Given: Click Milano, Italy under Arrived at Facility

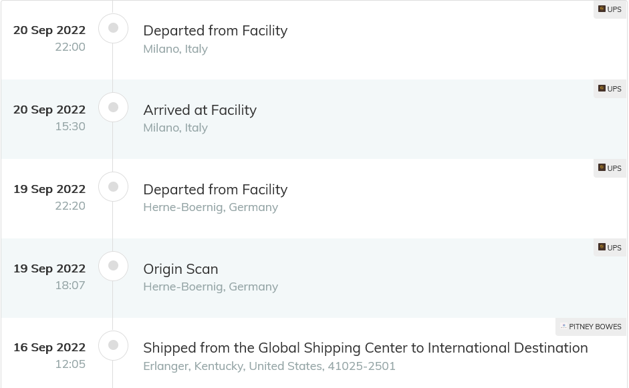Looking at the screenshot, I should (175, 128).
